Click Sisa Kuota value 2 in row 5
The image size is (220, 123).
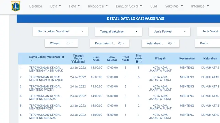pyautogui.click(x=139, y=106)
